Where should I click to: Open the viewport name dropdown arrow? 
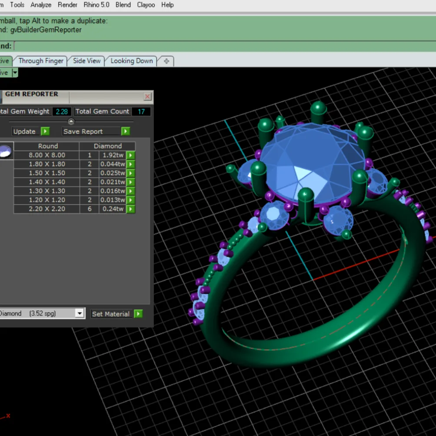(x=15, y=73)
